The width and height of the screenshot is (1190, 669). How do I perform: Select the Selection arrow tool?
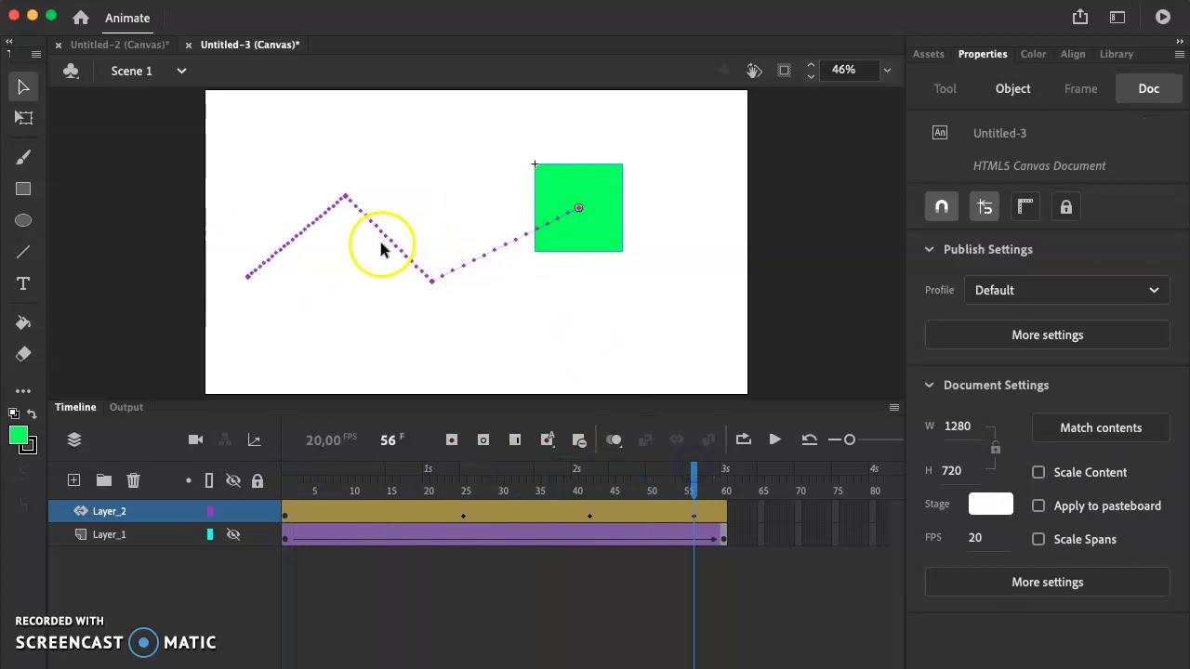click(x=23, y=87)
